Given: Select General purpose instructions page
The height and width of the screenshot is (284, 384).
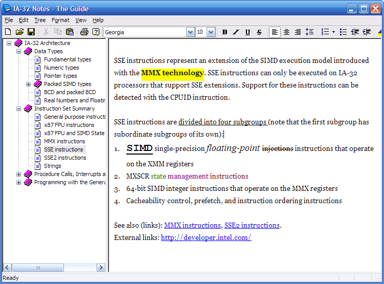Looking at the screenshot, I should coord(75,117).
